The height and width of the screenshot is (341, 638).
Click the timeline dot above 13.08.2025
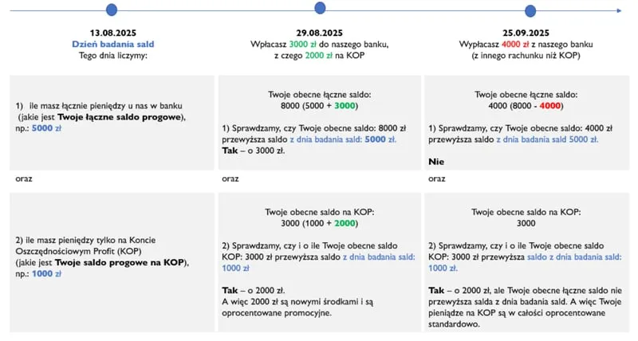(111, 10)
